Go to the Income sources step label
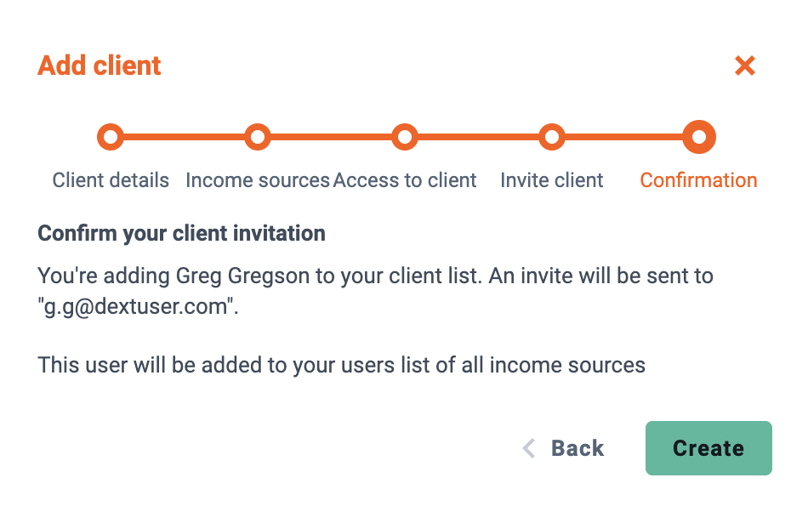The image size is (808, 512). tap(258, 180)
